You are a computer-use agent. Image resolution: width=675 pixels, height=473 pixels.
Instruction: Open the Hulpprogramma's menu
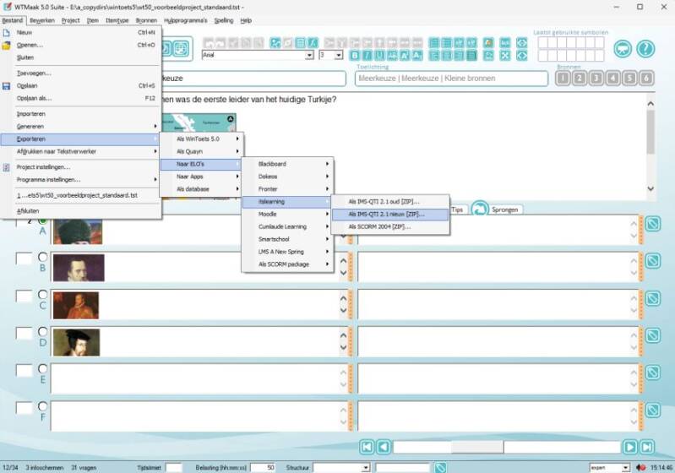[x=186, y=20]
